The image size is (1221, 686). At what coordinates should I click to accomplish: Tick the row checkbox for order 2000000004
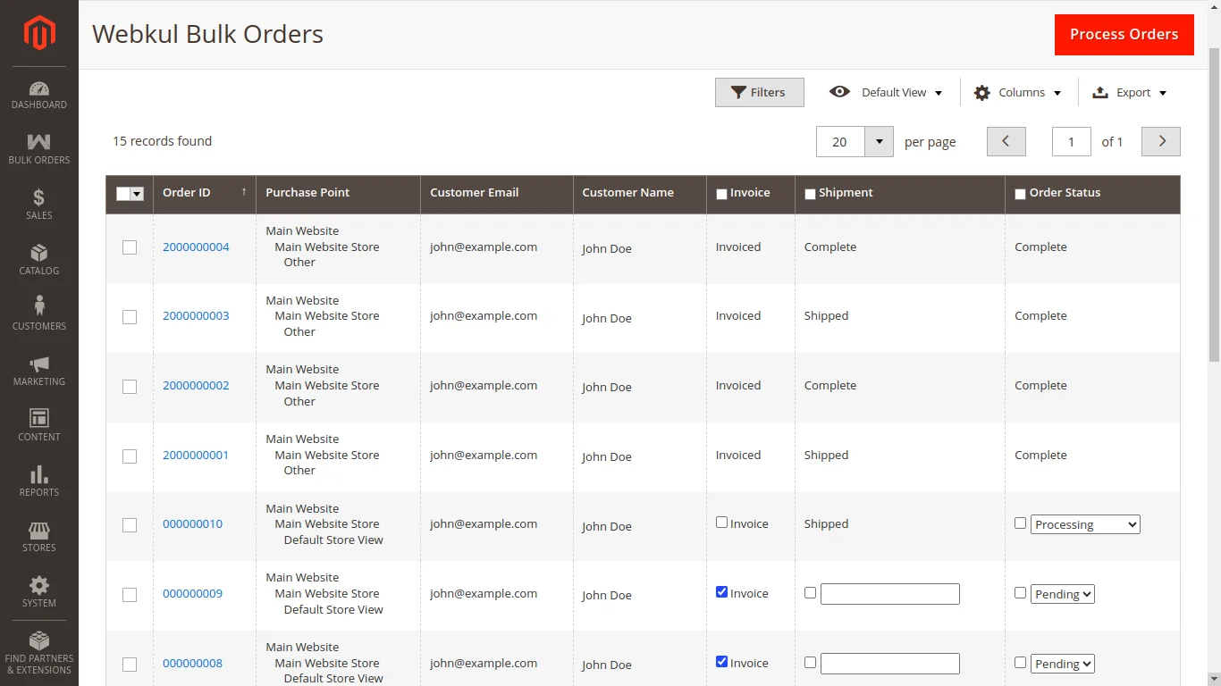(130, 247)
